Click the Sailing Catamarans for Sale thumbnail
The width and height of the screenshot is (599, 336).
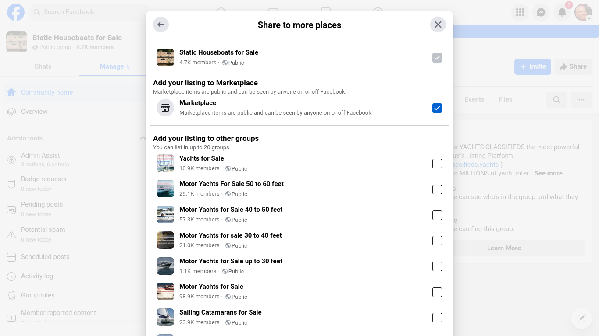(x=165, y=317)
